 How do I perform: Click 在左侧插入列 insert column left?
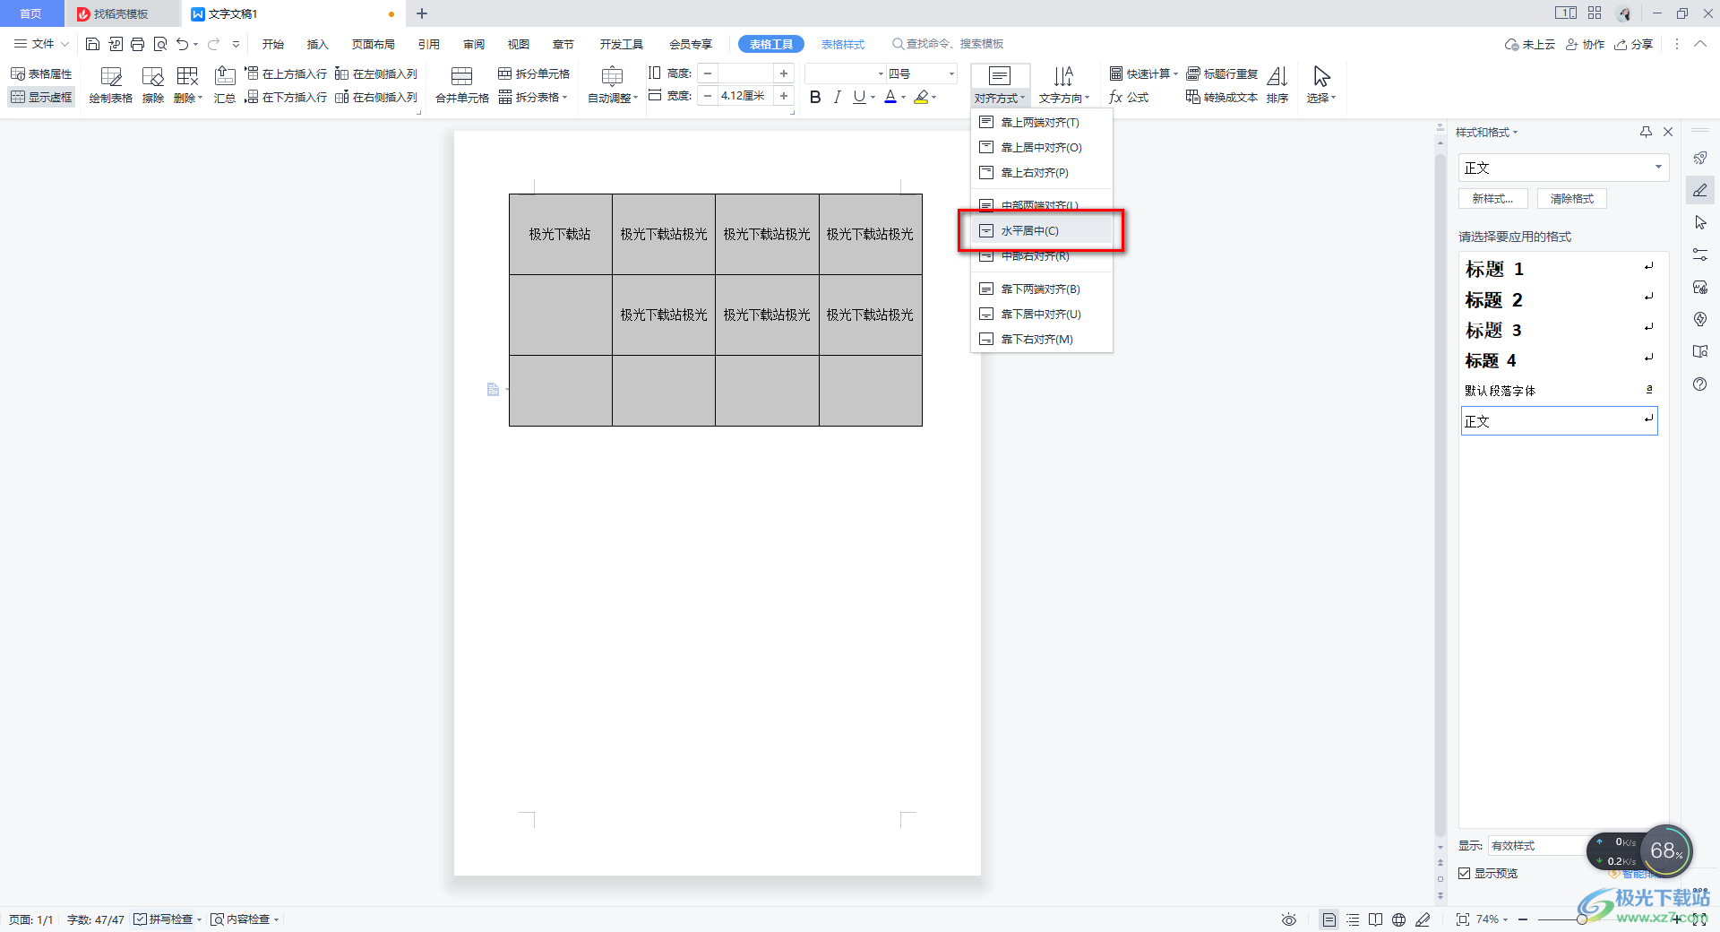pos(376,73)
